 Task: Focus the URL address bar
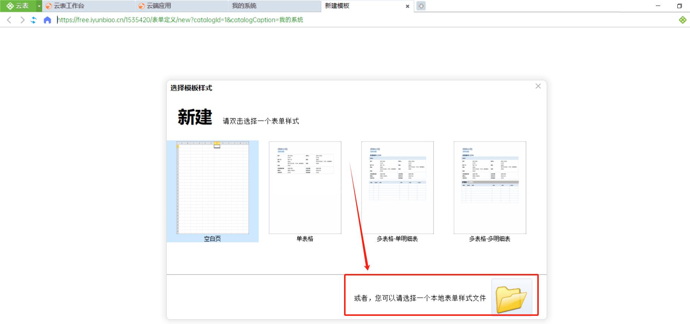[223, 20]
